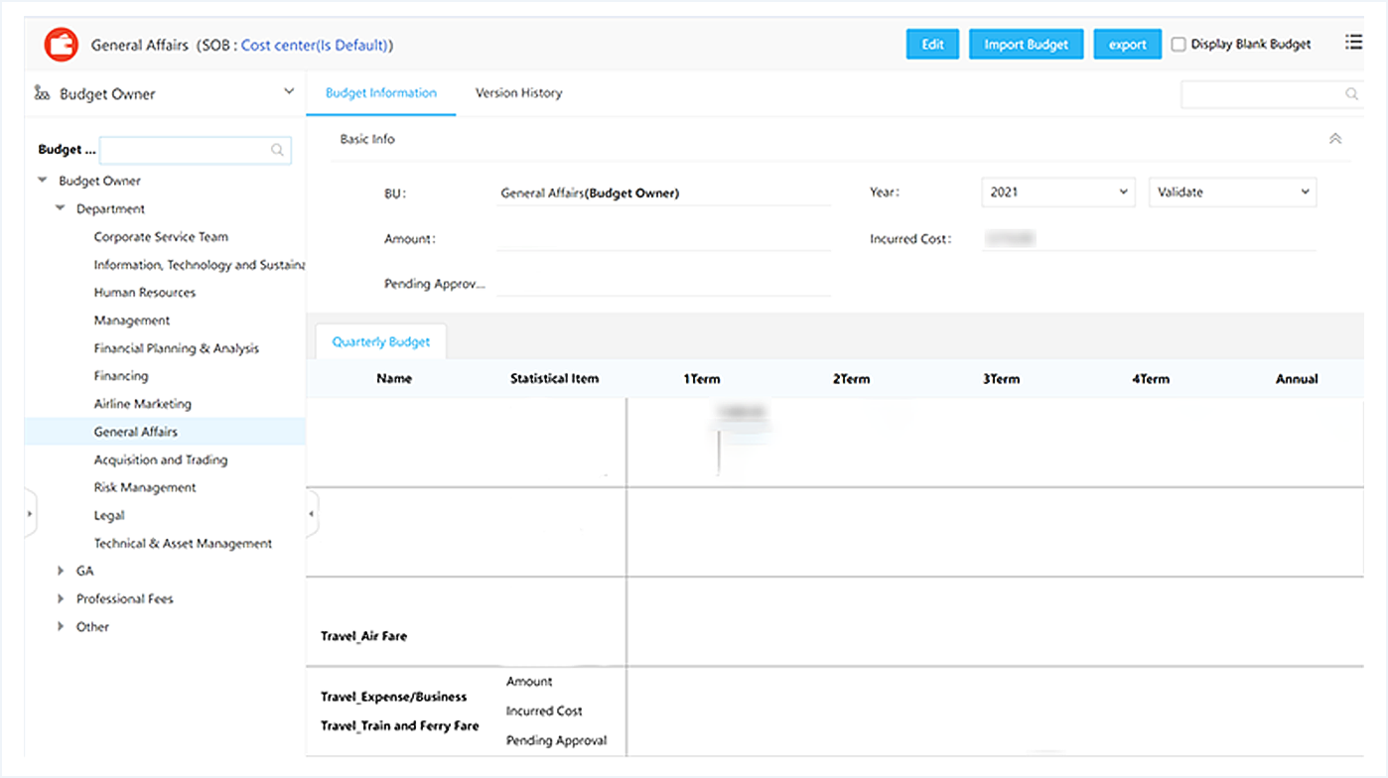Click the Import Budget button
This screenshot has height=778, width=1388.
[x=1026, y=45]
